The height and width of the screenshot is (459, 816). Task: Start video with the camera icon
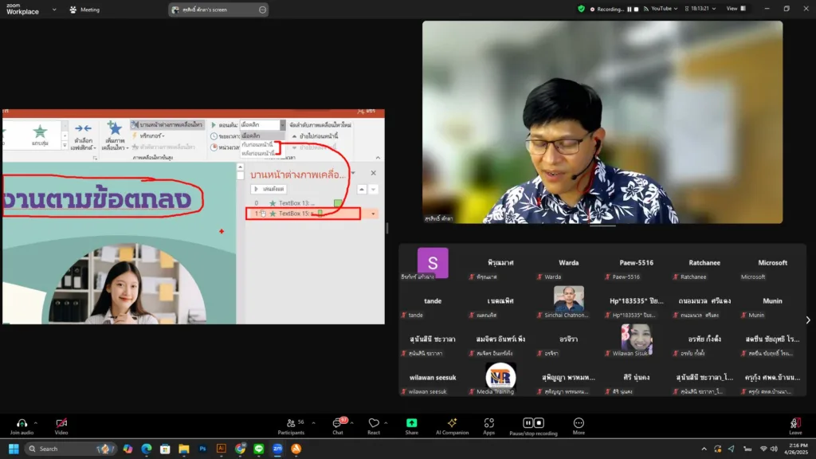pyautogui.click(x=61, y=423)
